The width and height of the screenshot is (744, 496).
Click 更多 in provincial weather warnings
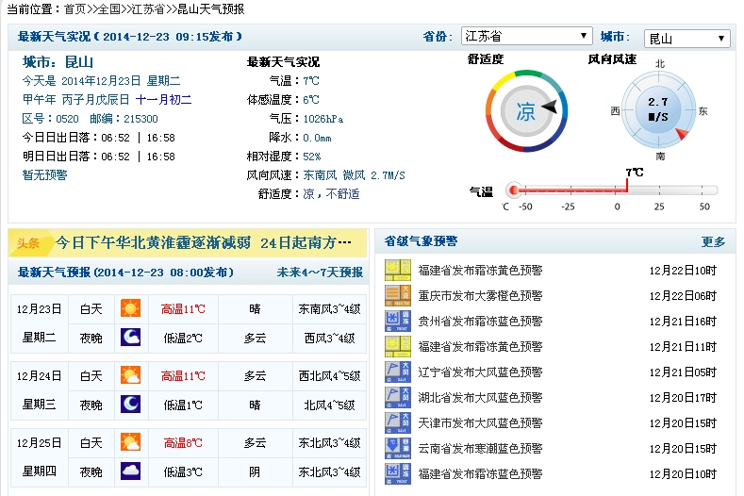click(713, 241)
